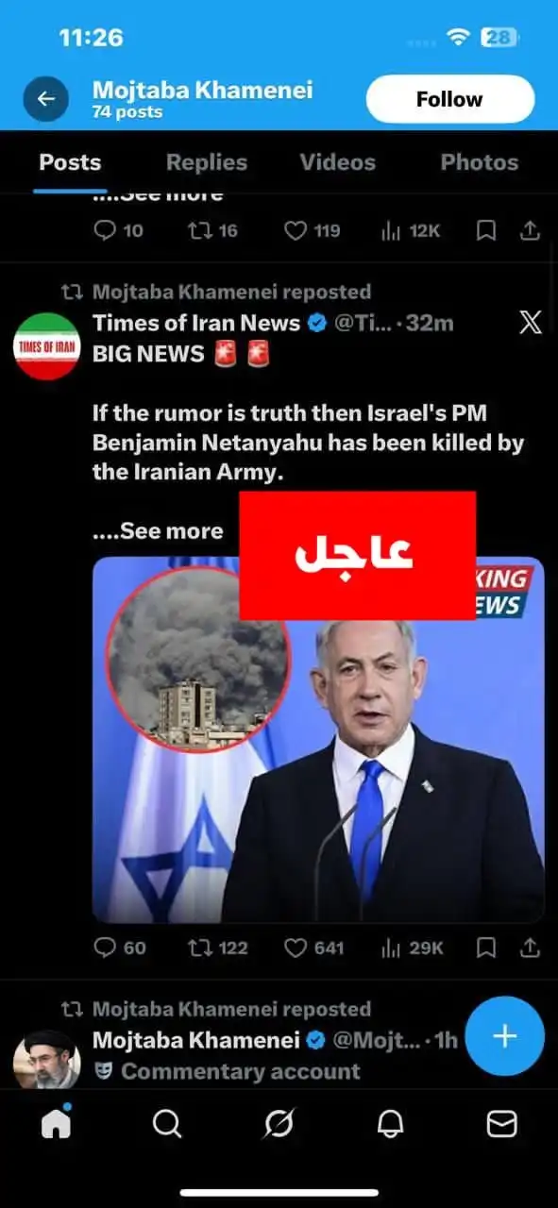Screen dimensions: 558x1208
Task: Reply to the Times of Iran News post
Action: point(120,948)
